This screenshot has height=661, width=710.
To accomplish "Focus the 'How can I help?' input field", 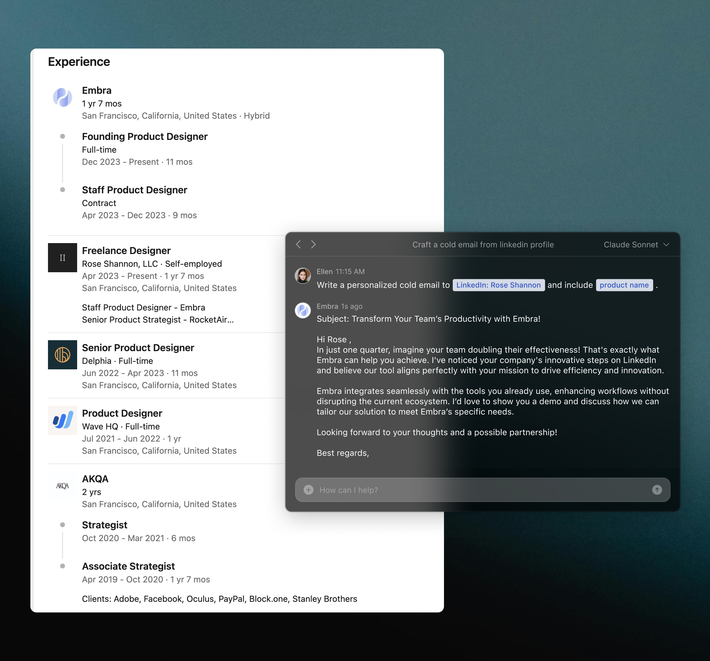I will (483, 490).
